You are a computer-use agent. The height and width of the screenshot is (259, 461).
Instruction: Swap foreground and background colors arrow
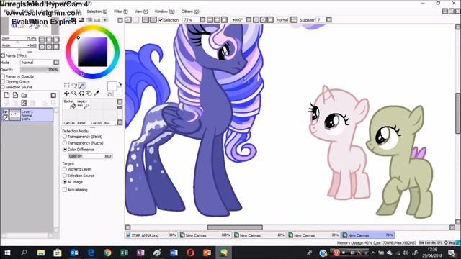pos(120,84)
